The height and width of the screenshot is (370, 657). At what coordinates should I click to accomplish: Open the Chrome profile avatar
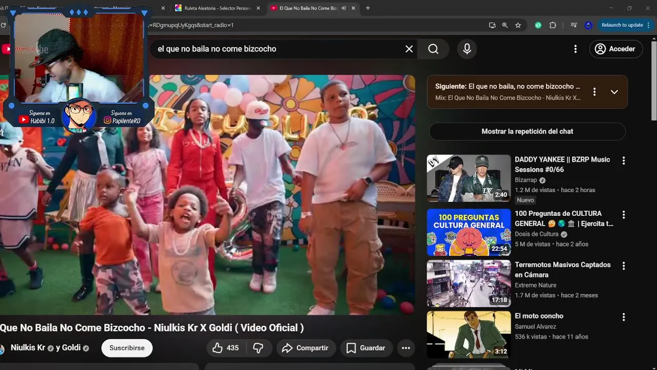pyautogui.click(x=588, y=25)
